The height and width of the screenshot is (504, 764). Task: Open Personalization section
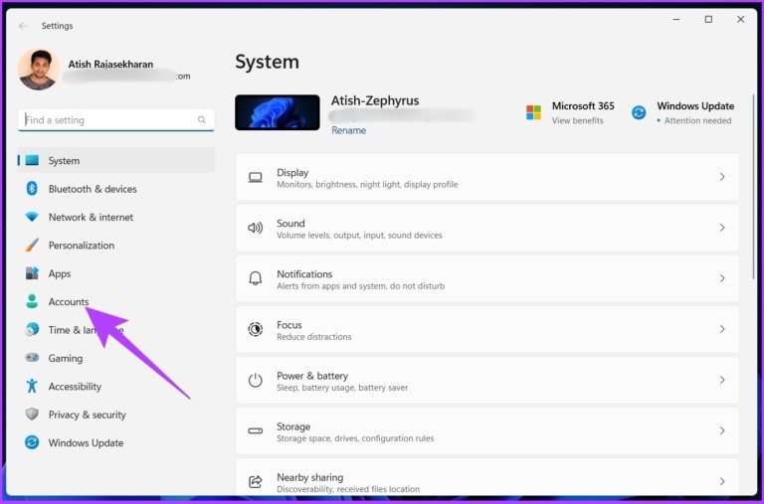click(x=82, y=246)
